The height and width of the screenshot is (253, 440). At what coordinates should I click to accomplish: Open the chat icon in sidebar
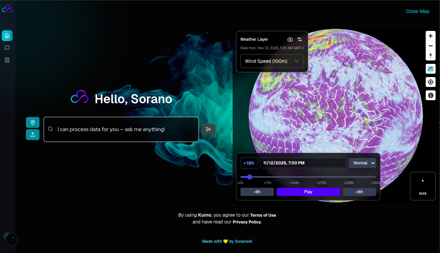click(7, 48)
